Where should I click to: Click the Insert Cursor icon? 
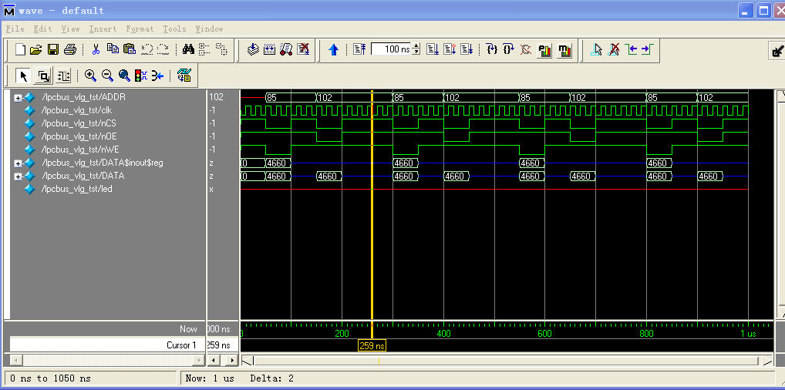pos(596,49)
